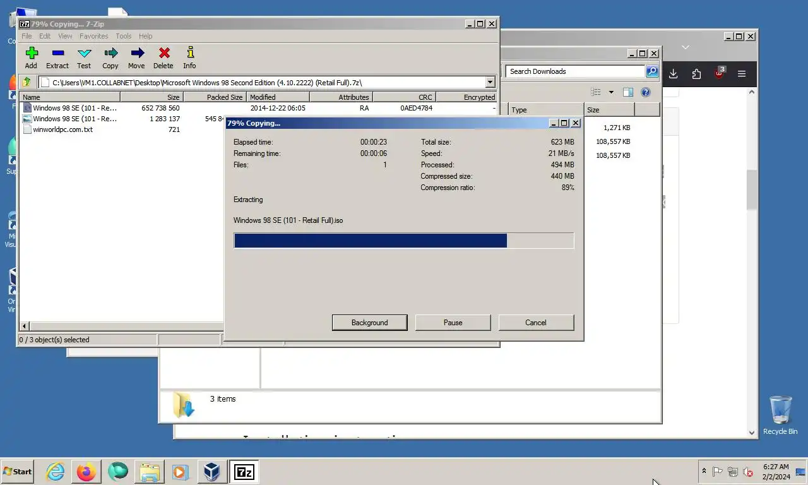
Task: Click the extraction progress bar
Action: click(404, 241)
